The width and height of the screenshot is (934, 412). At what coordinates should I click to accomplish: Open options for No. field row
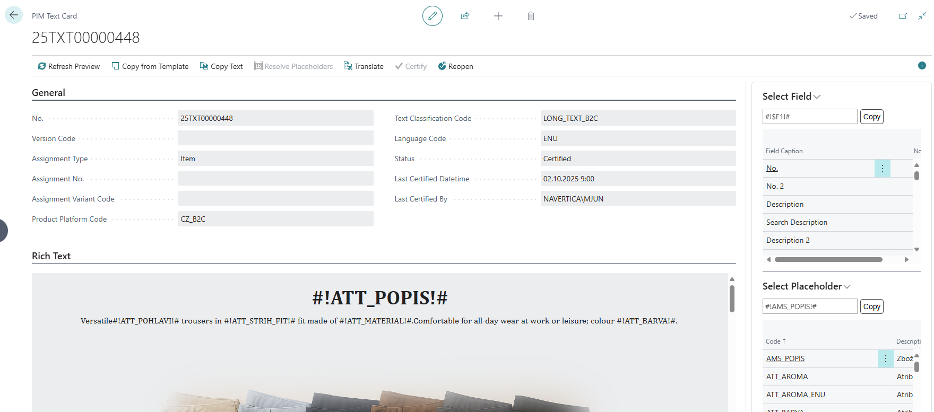(x=883, y=168)
